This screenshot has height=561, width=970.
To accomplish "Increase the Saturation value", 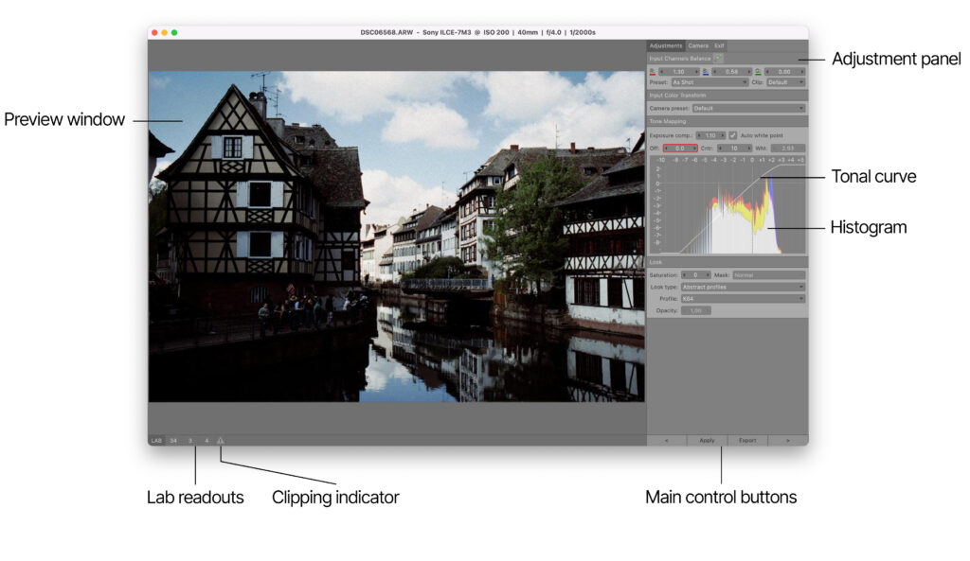I will click(708, 275).
